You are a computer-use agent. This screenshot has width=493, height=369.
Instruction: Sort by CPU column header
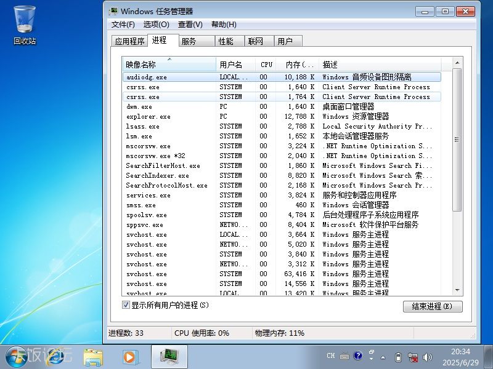266,65
